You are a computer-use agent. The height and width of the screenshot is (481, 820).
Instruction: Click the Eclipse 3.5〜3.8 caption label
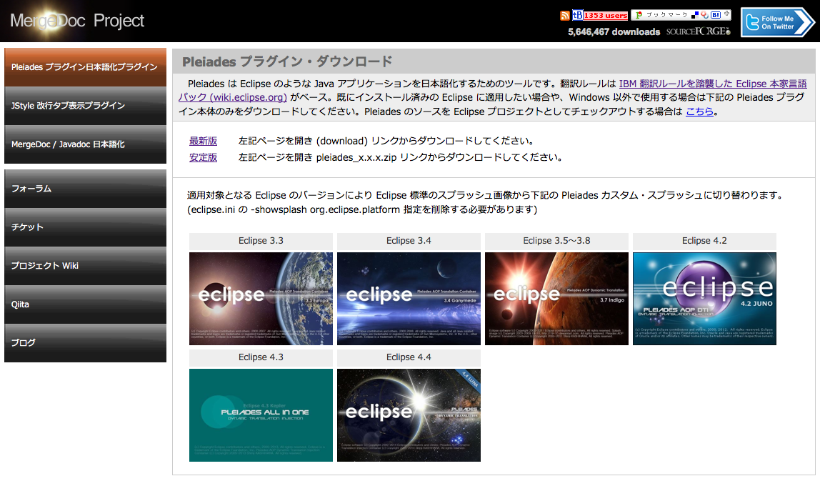pyautogui.click(x=556, y=241)
